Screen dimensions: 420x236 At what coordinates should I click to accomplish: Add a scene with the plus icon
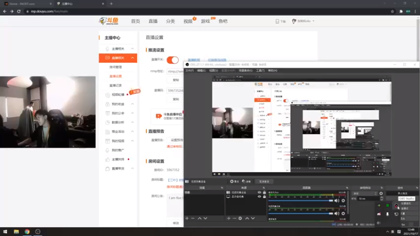click(187, 218)
